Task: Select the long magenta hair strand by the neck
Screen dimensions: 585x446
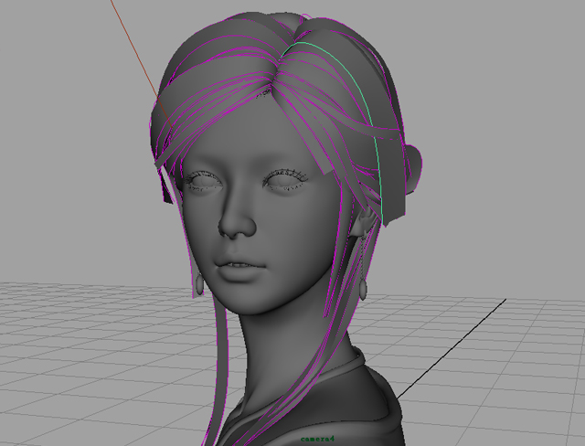Action: tap(222, 366)
